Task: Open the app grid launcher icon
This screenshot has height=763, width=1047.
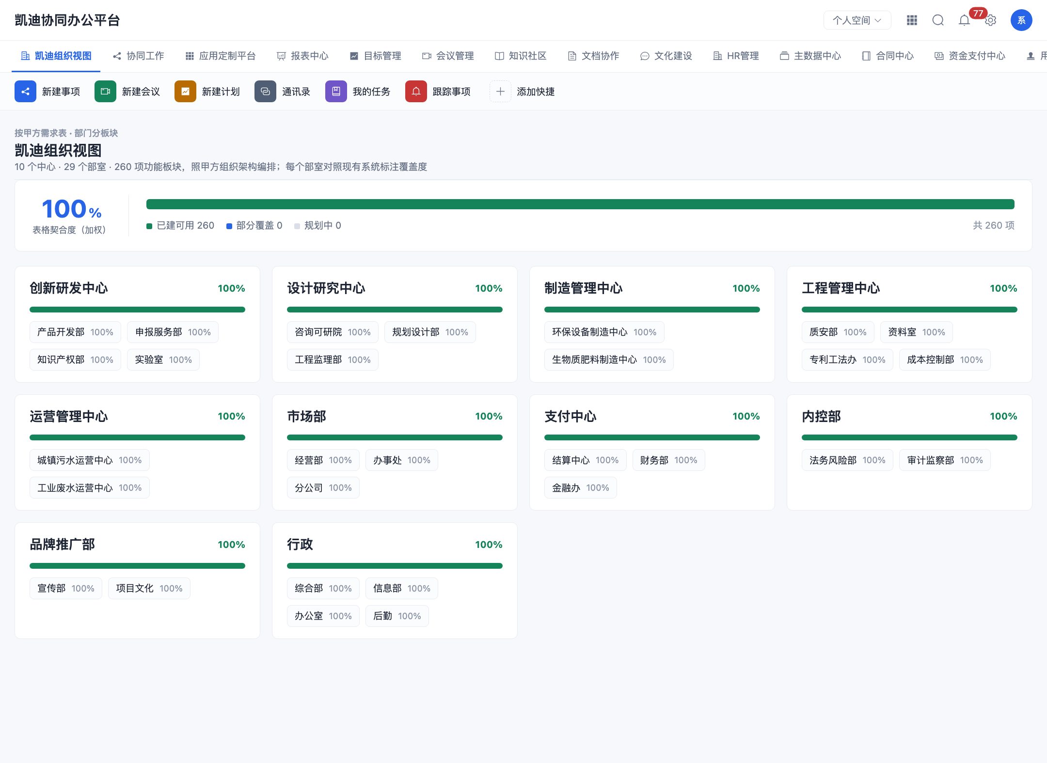Action: 912,20
